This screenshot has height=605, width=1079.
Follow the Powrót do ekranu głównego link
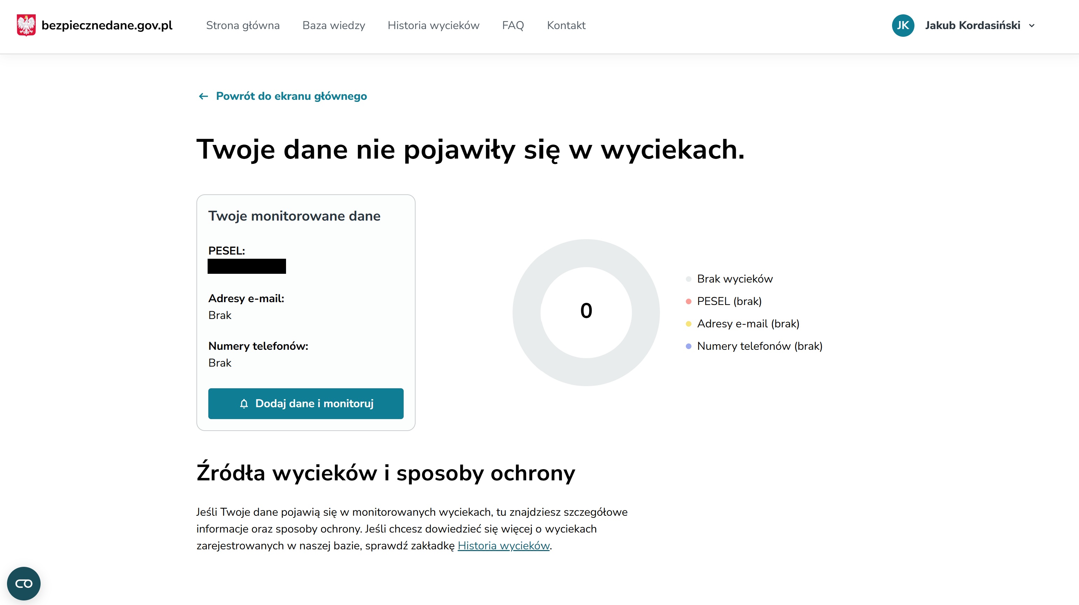[x=291, y=96]
